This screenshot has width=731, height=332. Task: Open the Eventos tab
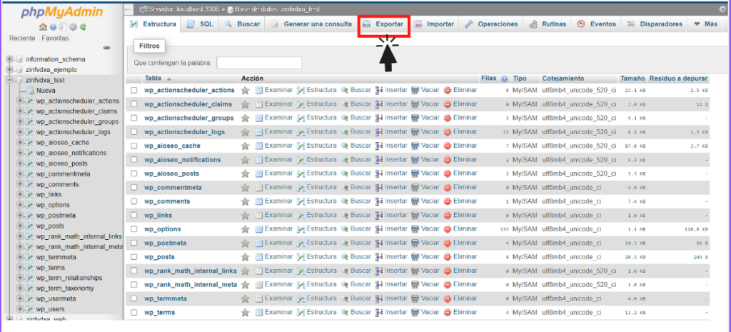click(x=597, y=24)
